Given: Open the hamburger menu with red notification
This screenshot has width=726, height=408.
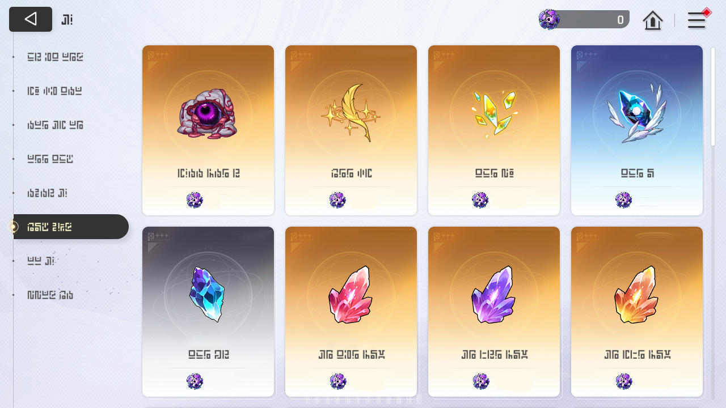Looking at the screenshot, I should click(697, 20).
